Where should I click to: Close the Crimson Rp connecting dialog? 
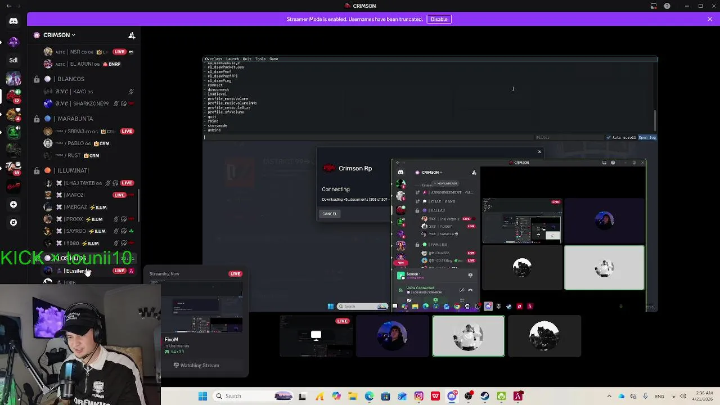point(539,152)
